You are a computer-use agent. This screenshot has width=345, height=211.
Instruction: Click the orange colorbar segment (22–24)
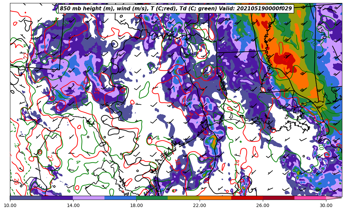[215, 198]
